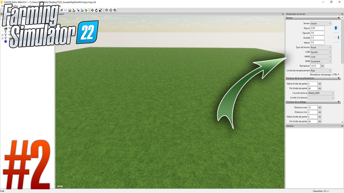Collapse the Brosse section
The image size is (344, 193).
pyautogui.click(x=339, y=18)
